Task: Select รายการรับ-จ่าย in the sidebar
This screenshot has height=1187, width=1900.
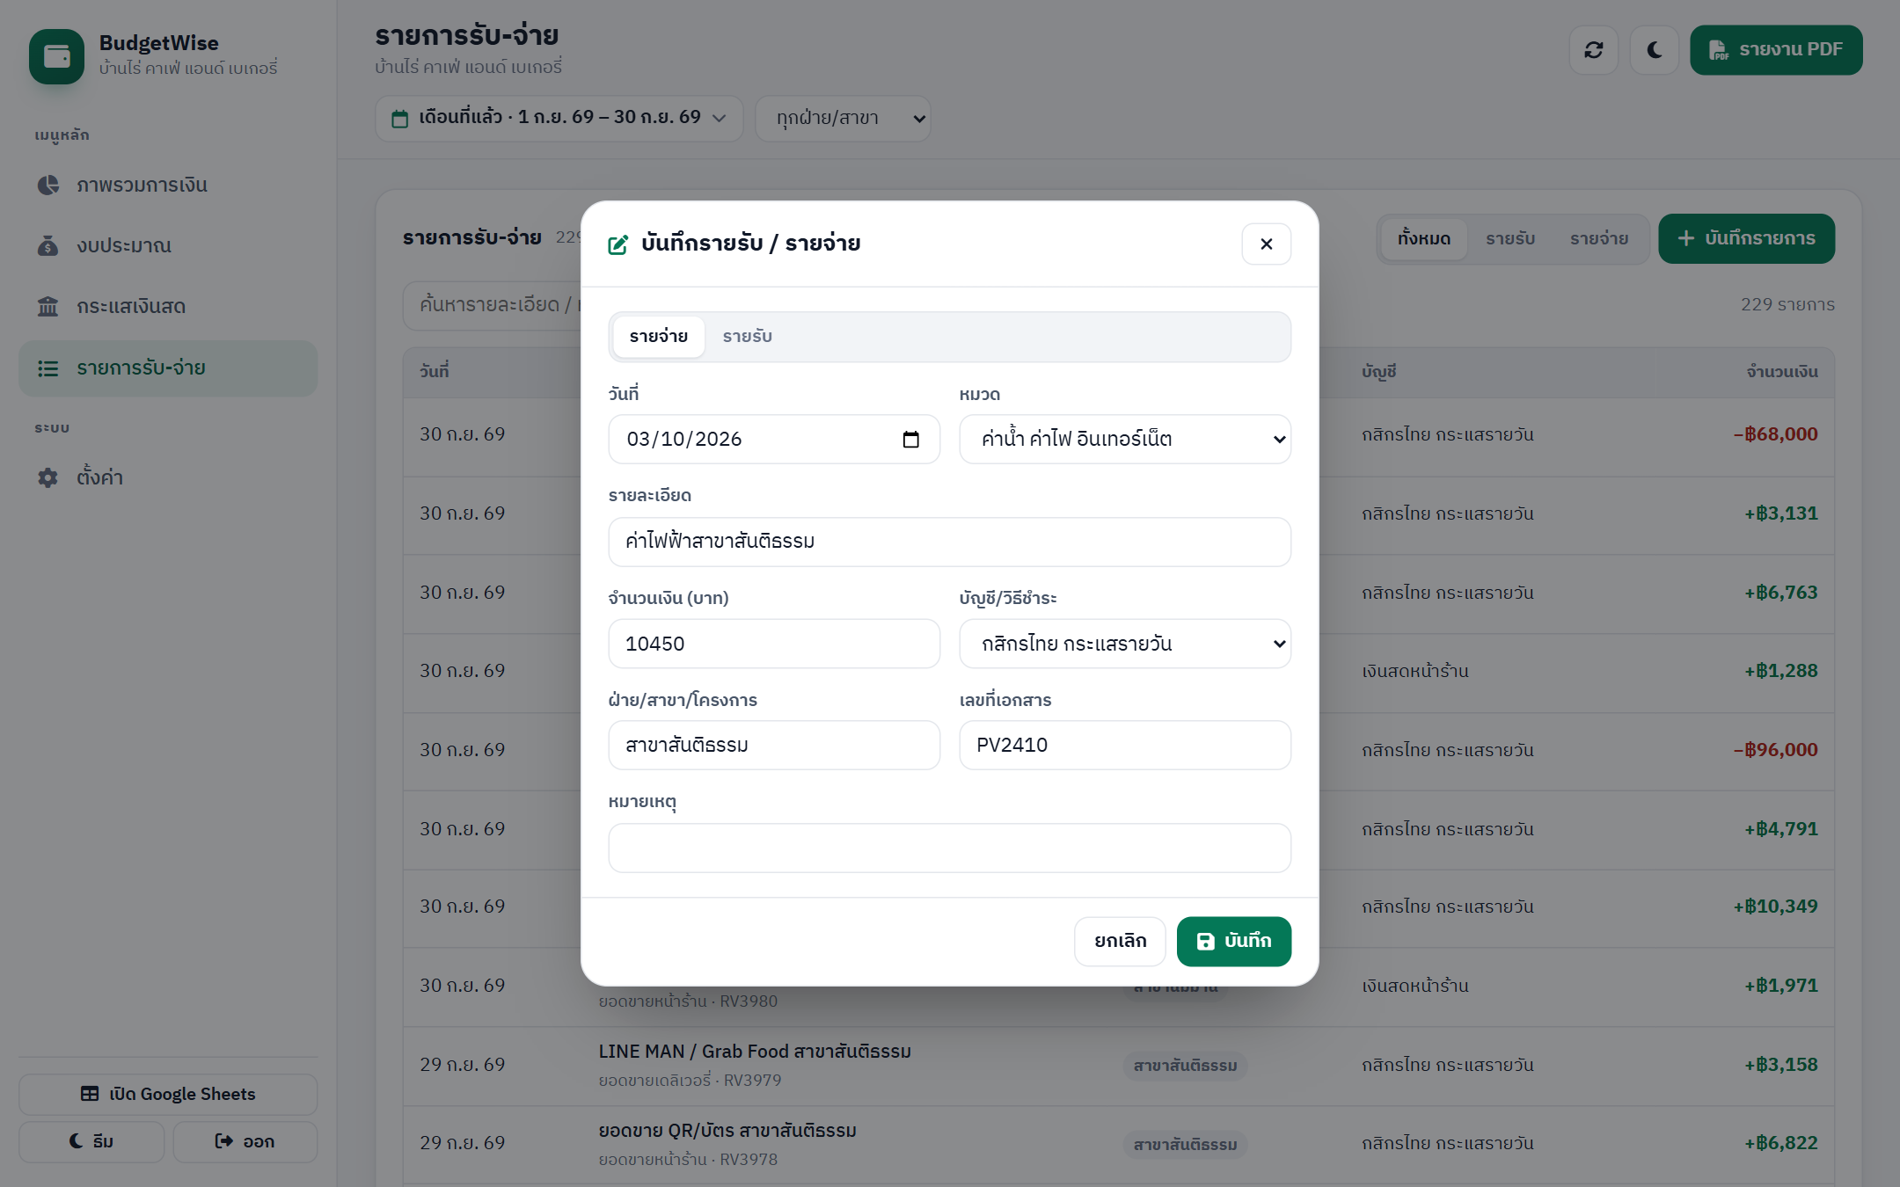Action: tap(168, 368)
